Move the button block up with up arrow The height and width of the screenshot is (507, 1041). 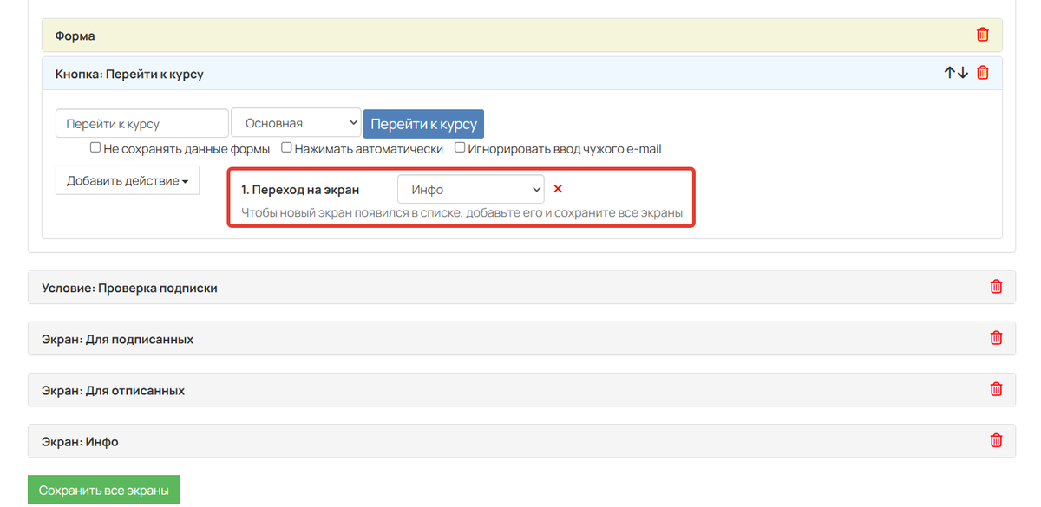click(950, 74)
